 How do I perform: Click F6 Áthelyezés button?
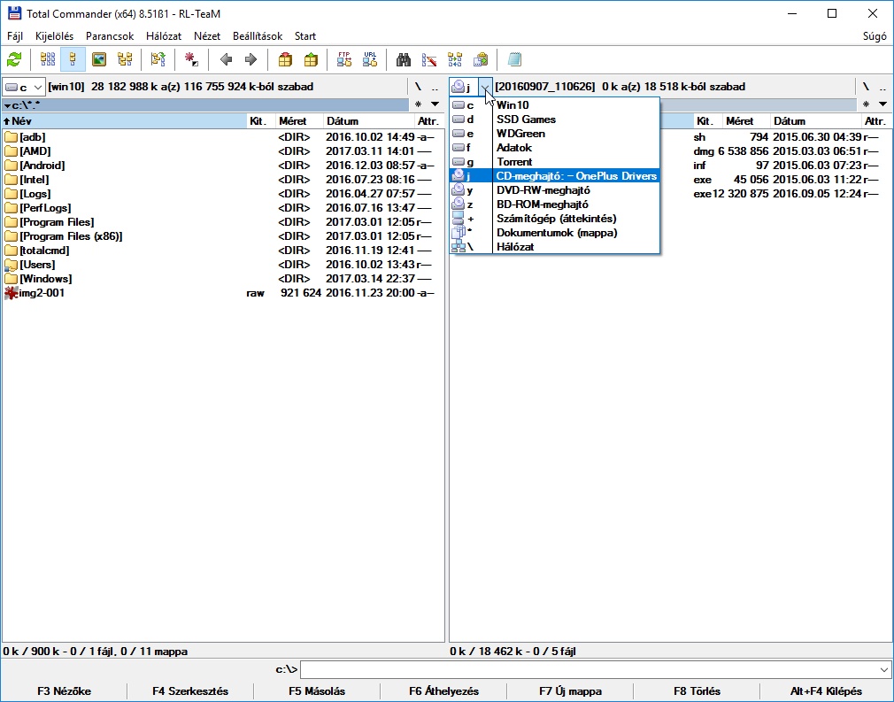coord(443,691)
